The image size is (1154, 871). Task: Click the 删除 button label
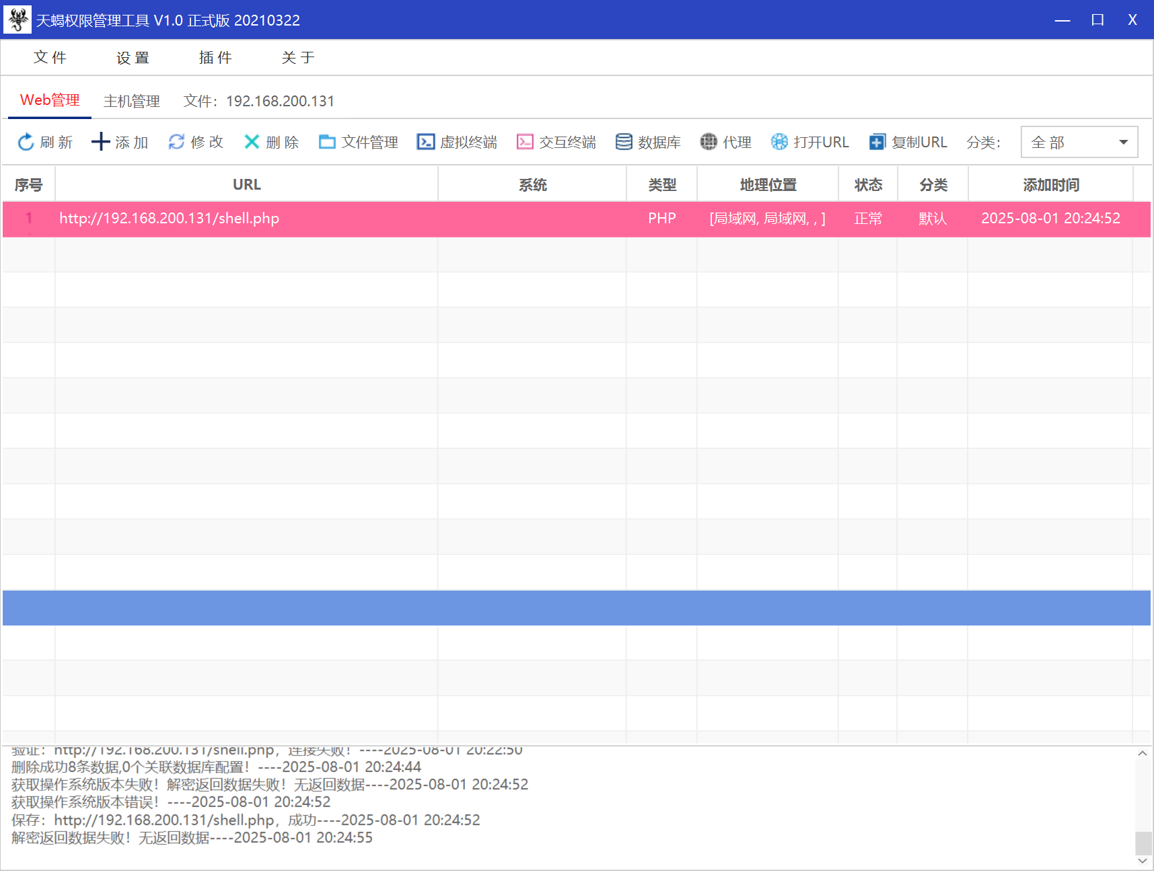pos(283,142)
